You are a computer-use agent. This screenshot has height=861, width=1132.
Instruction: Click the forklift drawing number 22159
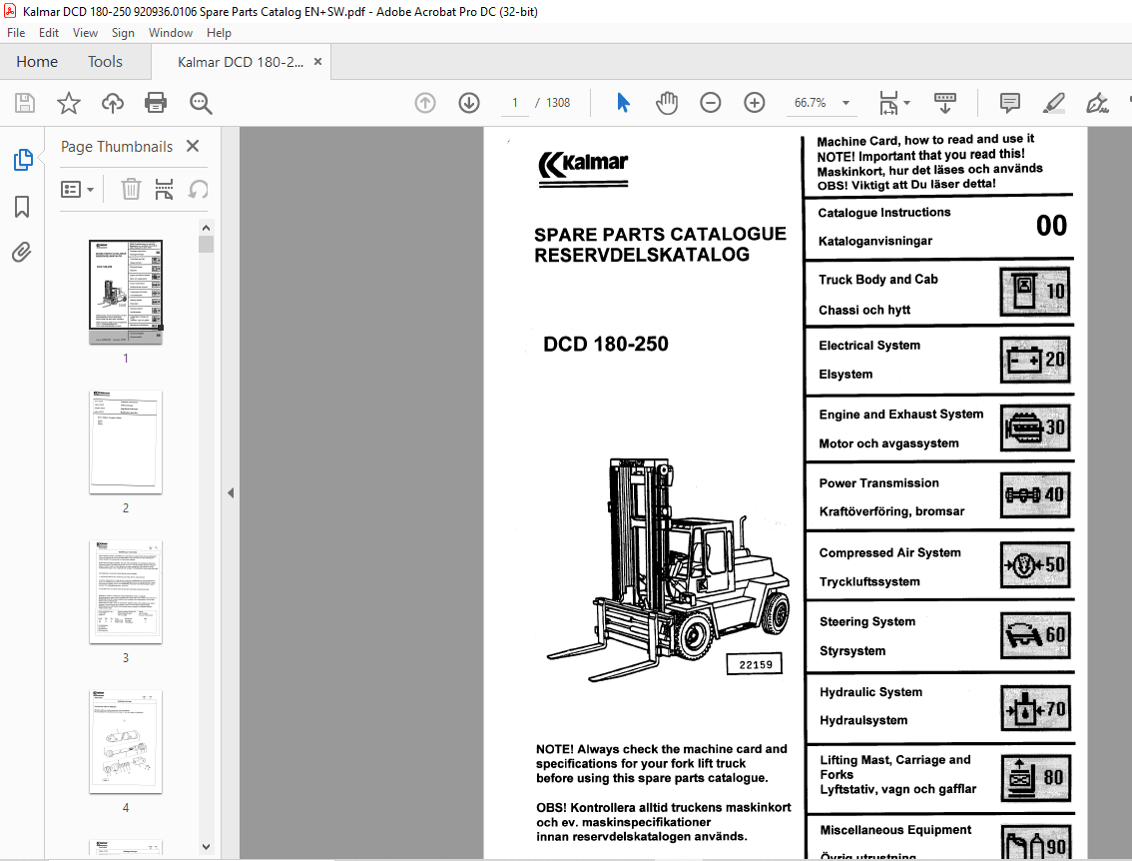pyautogui.click(x=755, y=664)
